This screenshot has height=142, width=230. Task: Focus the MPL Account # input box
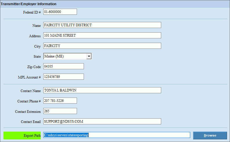[63, 77]
